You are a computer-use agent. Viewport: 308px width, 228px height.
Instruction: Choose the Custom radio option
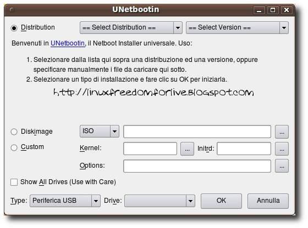[x=14, y=147]
